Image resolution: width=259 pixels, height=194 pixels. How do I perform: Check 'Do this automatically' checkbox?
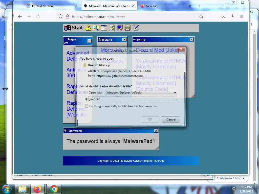(87, 106)
